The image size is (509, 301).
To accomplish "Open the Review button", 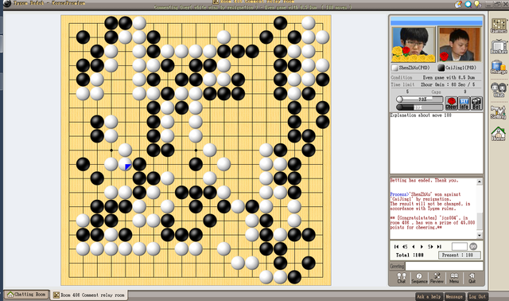I will pos(437,278).
